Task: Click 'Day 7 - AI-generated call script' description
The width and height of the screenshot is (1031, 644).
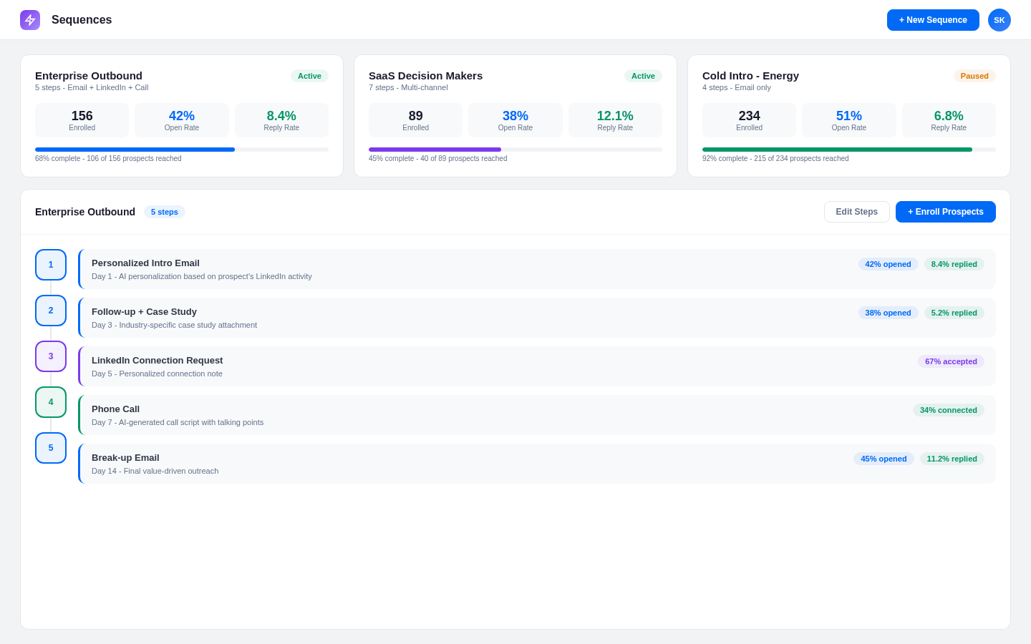Action: click(178, 422)
